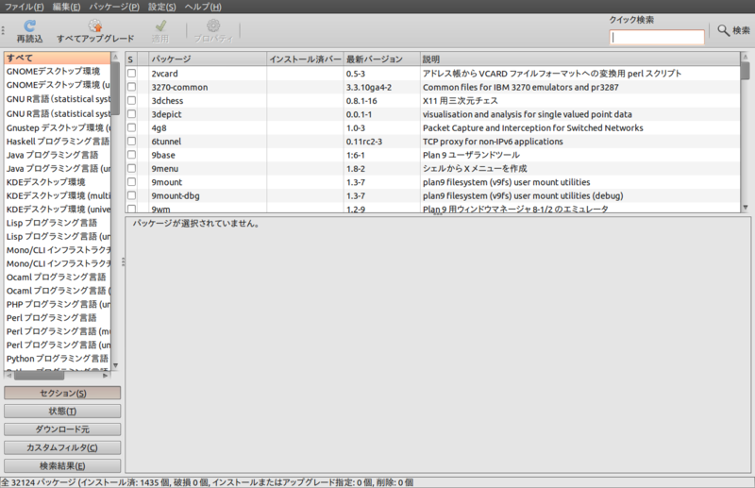Screen dimensions: 755x488
Task: Open the ヘルプ(H) menu
Action: tap(203, 7)
